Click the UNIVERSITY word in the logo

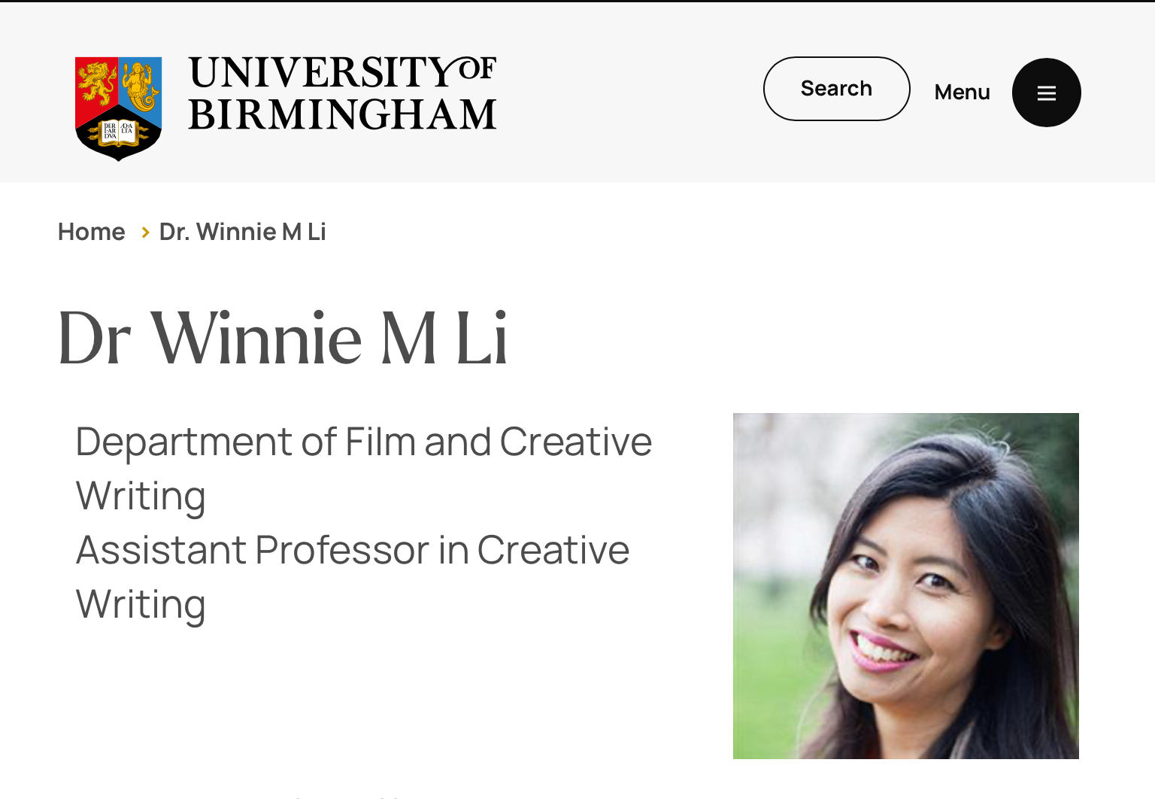pos(323,73)
